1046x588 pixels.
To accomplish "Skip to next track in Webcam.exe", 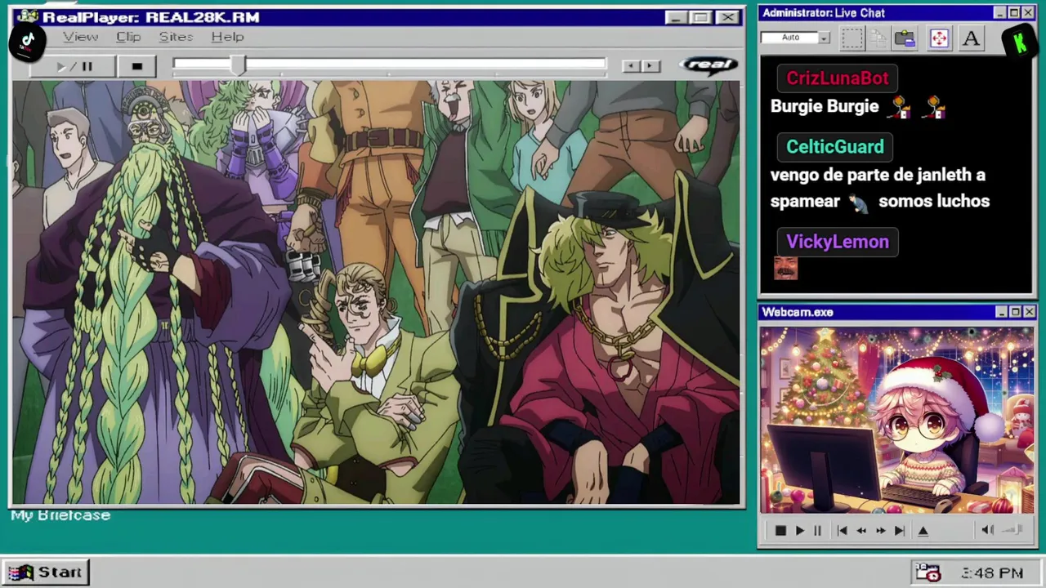I will (x=900, y=531).
